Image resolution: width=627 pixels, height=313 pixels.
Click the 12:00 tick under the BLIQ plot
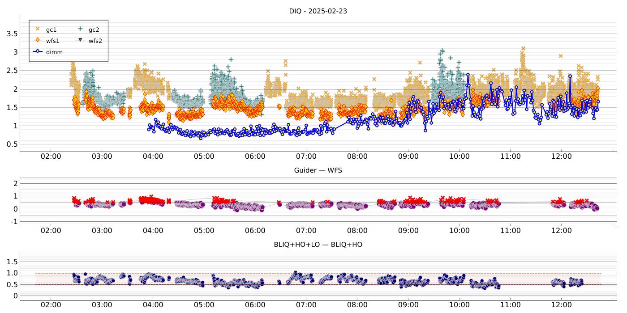[x=561, y=305]
